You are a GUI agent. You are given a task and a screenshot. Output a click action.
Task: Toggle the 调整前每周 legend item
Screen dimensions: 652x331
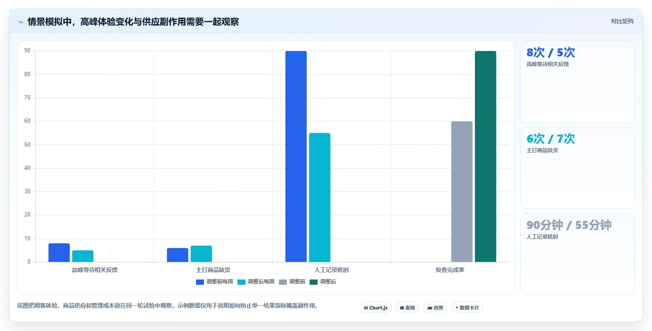215,282
